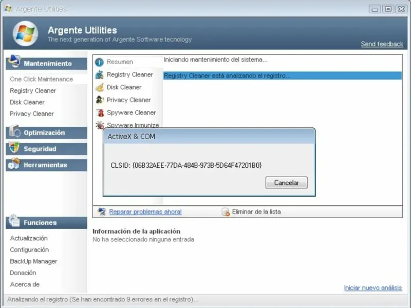This screenshot has width=411, height=308.
Task: Select the Spyware Cleaner label in the task list
Action: [x=132, y=112]
